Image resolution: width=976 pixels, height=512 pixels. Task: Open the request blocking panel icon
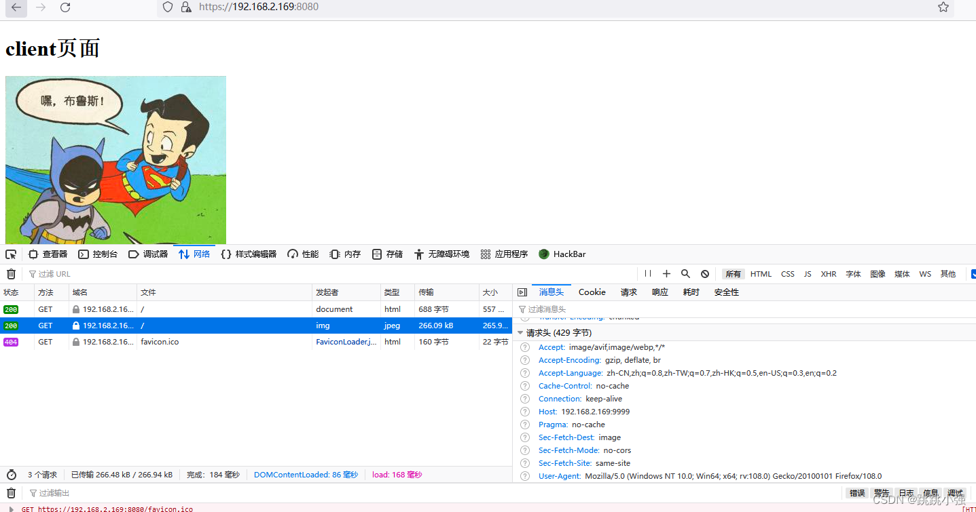705,274
